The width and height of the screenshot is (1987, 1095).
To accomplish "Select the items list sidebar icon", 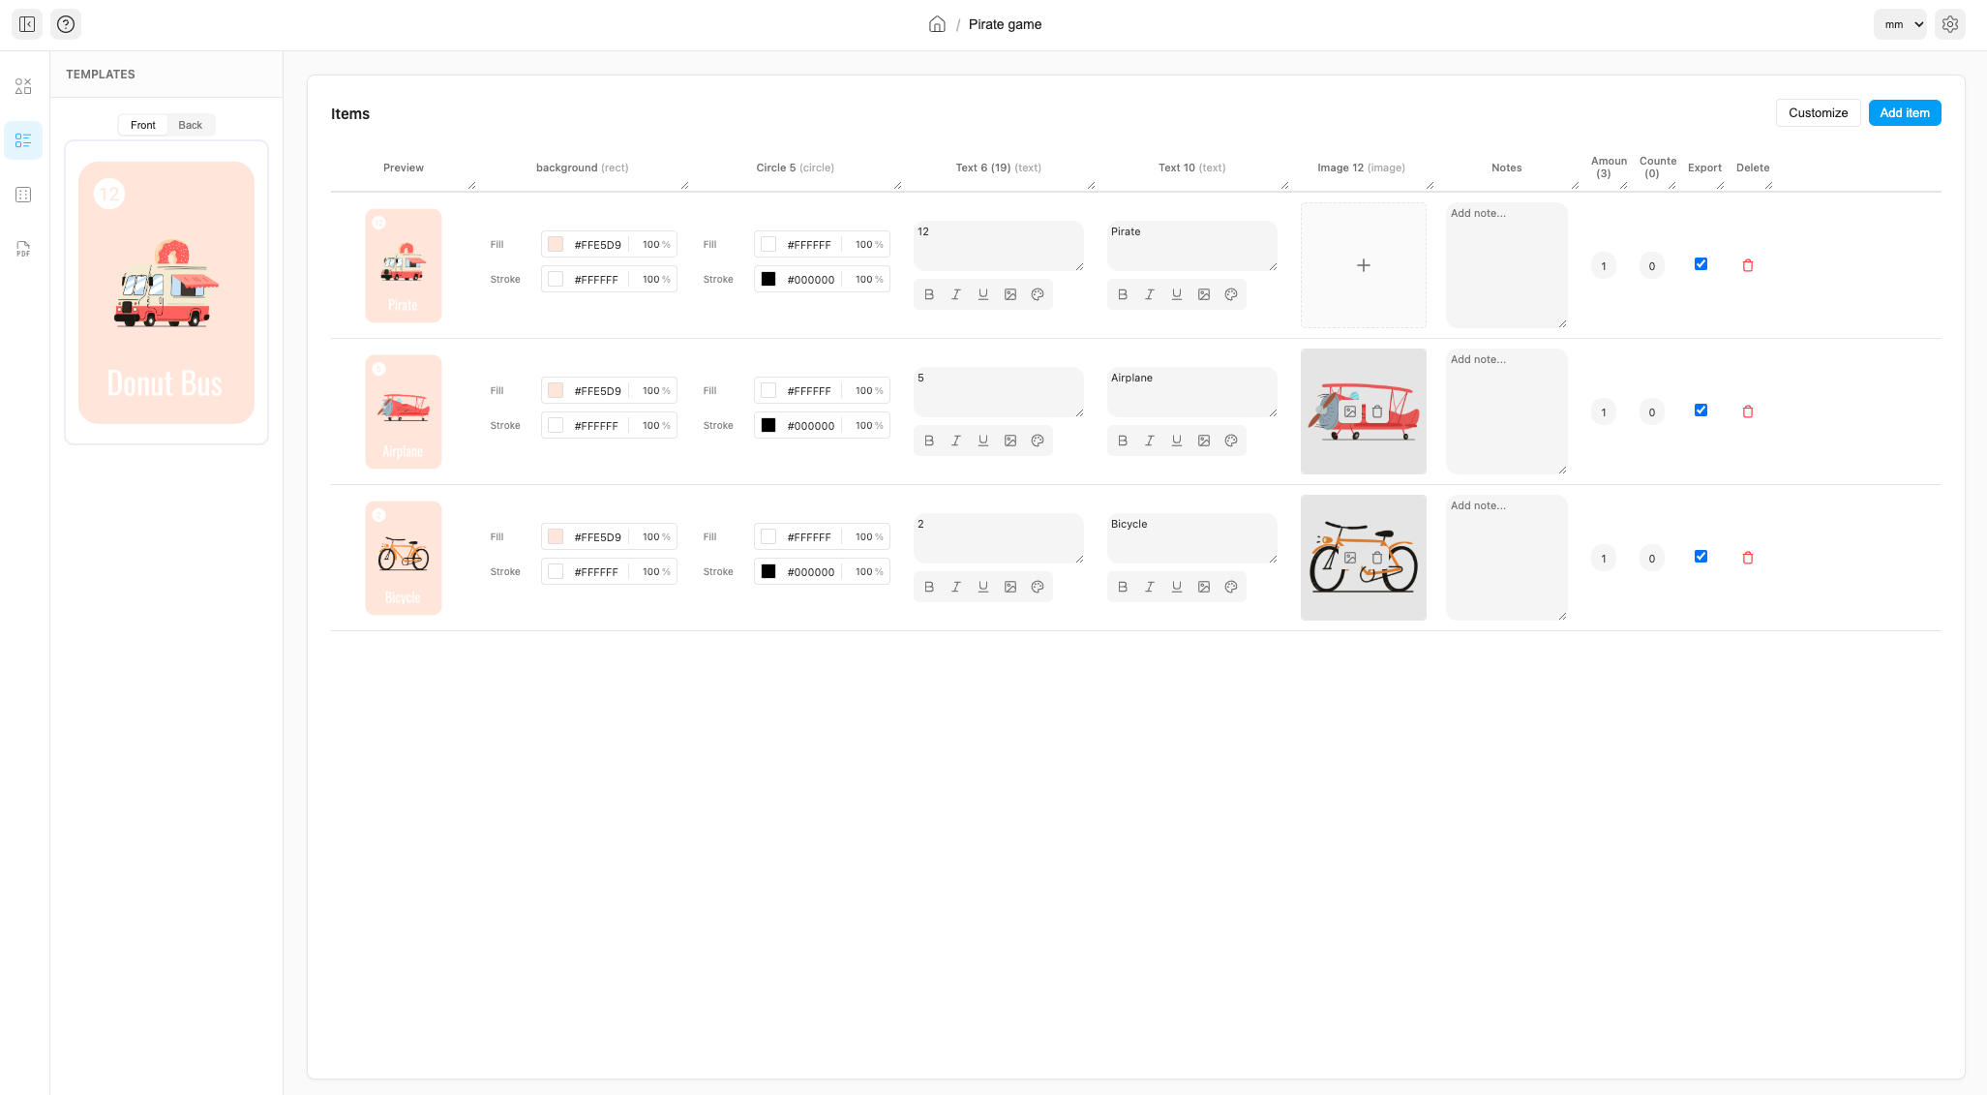I will point(23,140).
